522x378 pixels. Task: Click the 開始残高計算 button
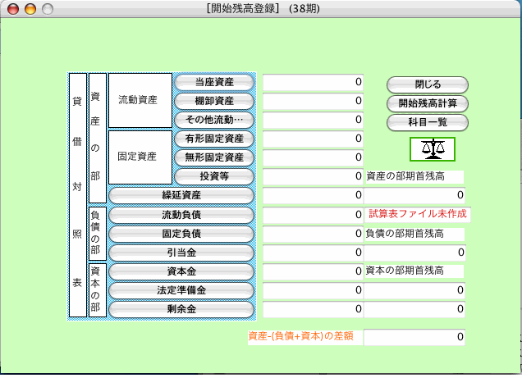tap(427, 103)
